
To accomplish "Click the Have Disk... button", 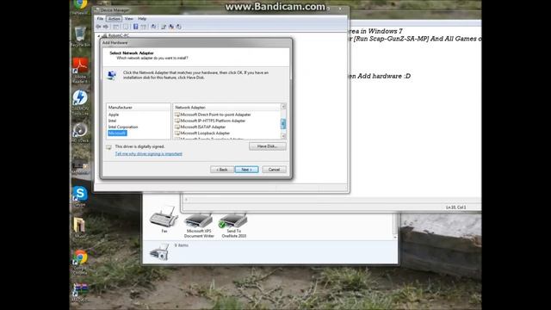I will (268, 146).
